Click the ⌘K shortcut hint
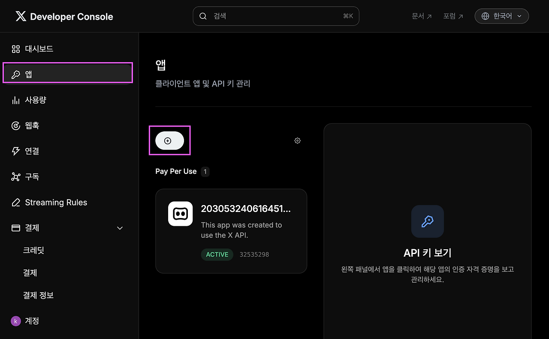 pos(348,16)
